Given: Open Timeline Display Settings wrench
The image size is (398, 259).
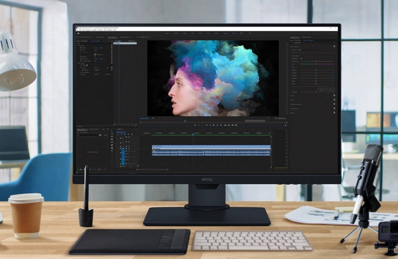Looking at the screenshot, I should [x=132, y=134].
